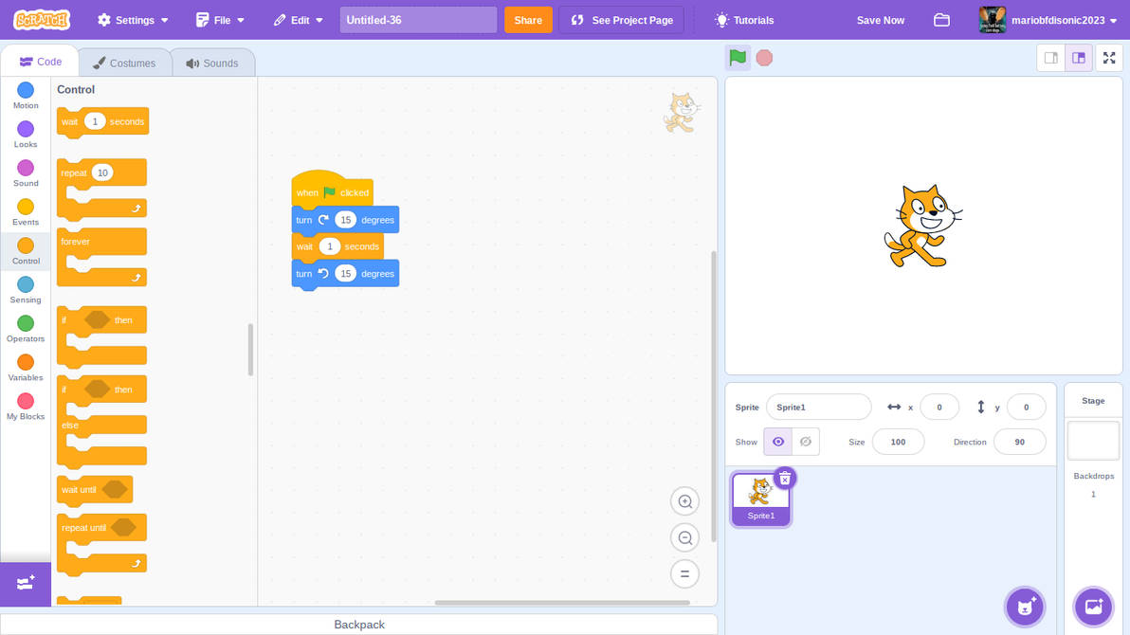This screenshot has width=1130, height=635.
Task: Switch stage to small view mode
Action: click(x=1050, y=58)
